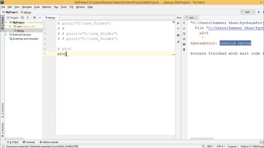The height and width of the screenshot is (148, 264).
Task: Click the 7:5 cursor position indicator
Action: click(203, 146)
